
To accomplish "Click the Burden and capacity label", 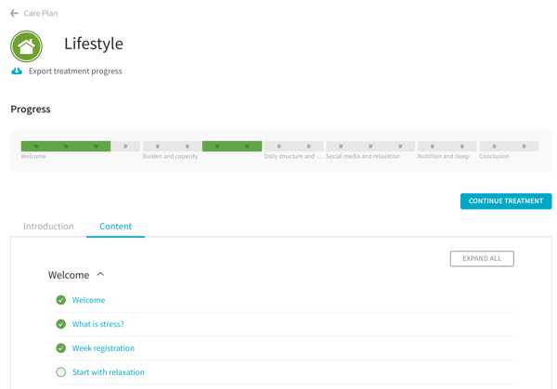I will [x=170, y=156].
